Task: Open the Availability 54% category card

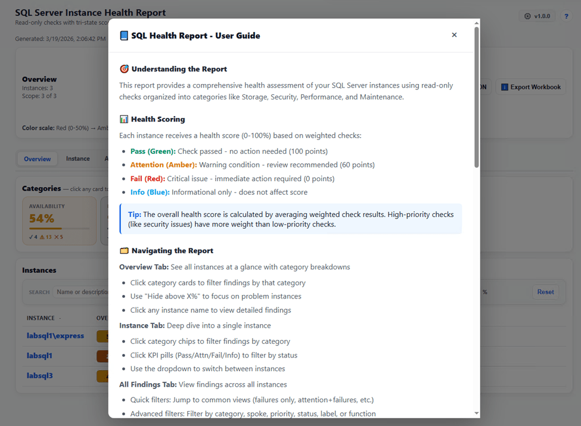Action: click(59, 221)
